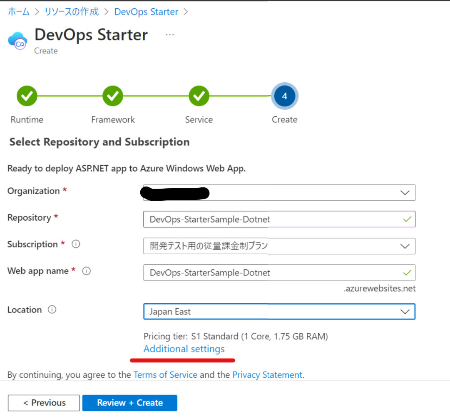Viewport: 450px width, 418px height.
Task: Click the Pricing tier S1 Standard text
Action: tap(236, 336)
